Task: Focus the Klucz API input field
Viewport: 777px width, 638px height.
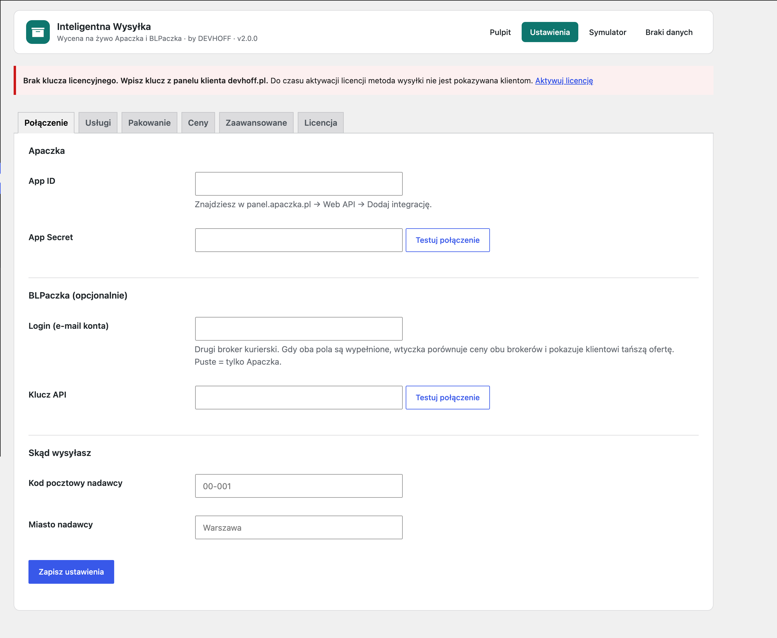Action: (x=298, y=397)
